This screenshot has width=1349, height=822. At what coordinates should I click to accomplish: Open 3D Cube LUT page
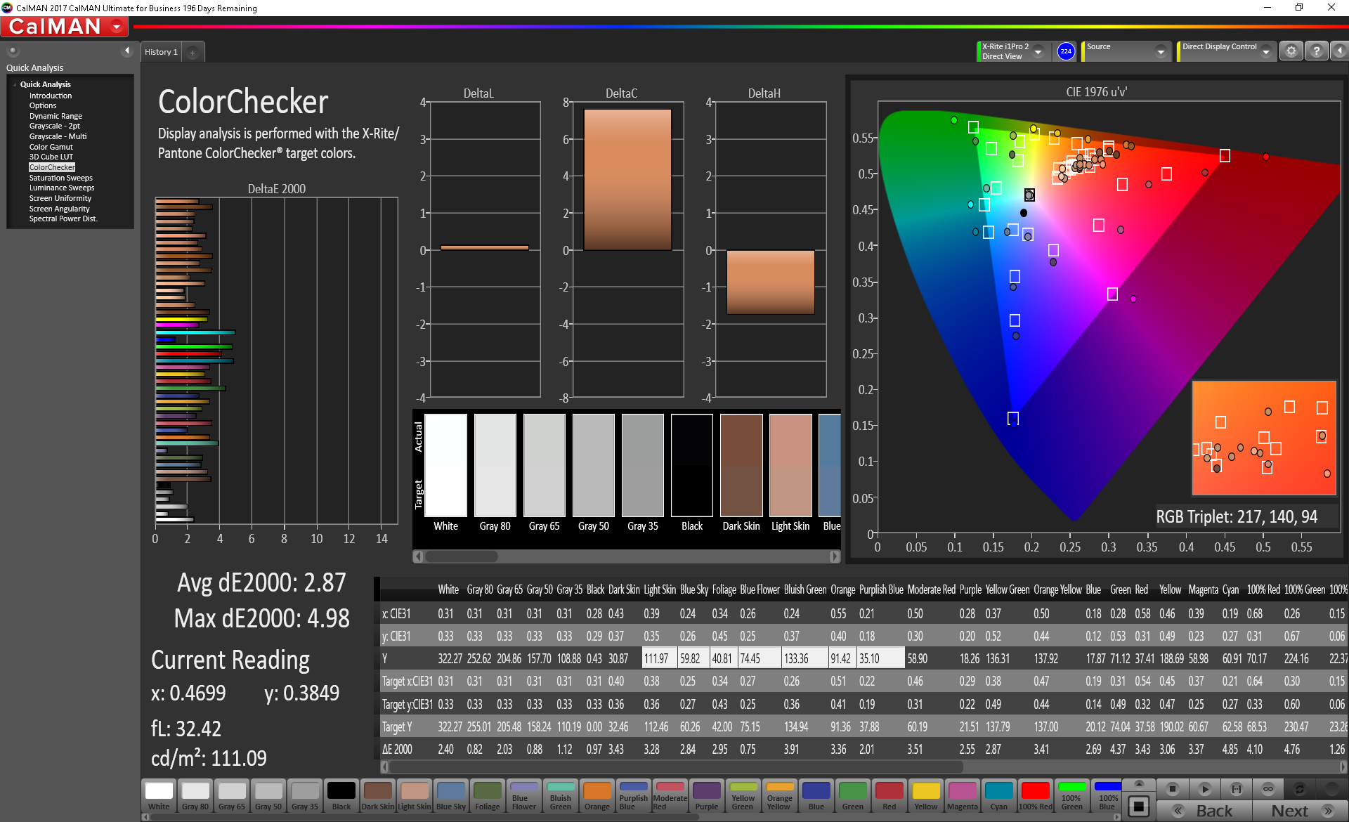[x=51, y=157]
